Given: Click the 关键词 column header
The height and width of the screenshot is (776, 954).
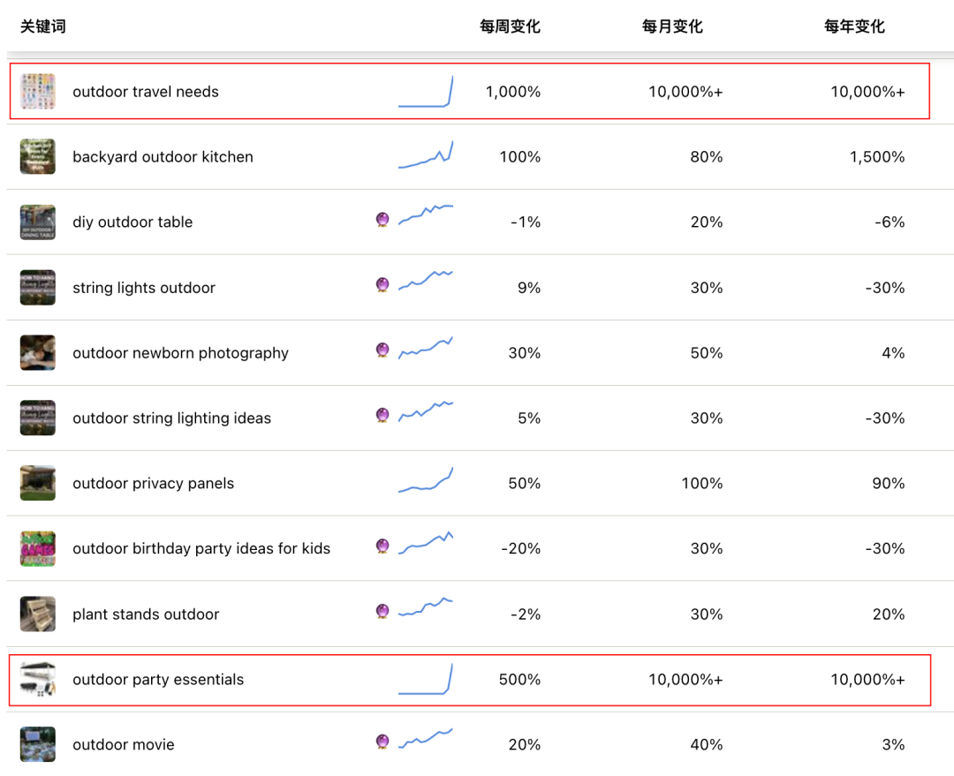Looking at the screenshot, I should click(43, 26).
